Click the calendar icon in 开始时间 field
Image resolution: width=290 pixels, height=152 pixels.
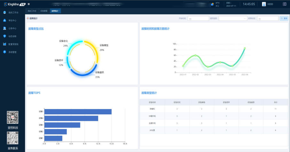190,19
